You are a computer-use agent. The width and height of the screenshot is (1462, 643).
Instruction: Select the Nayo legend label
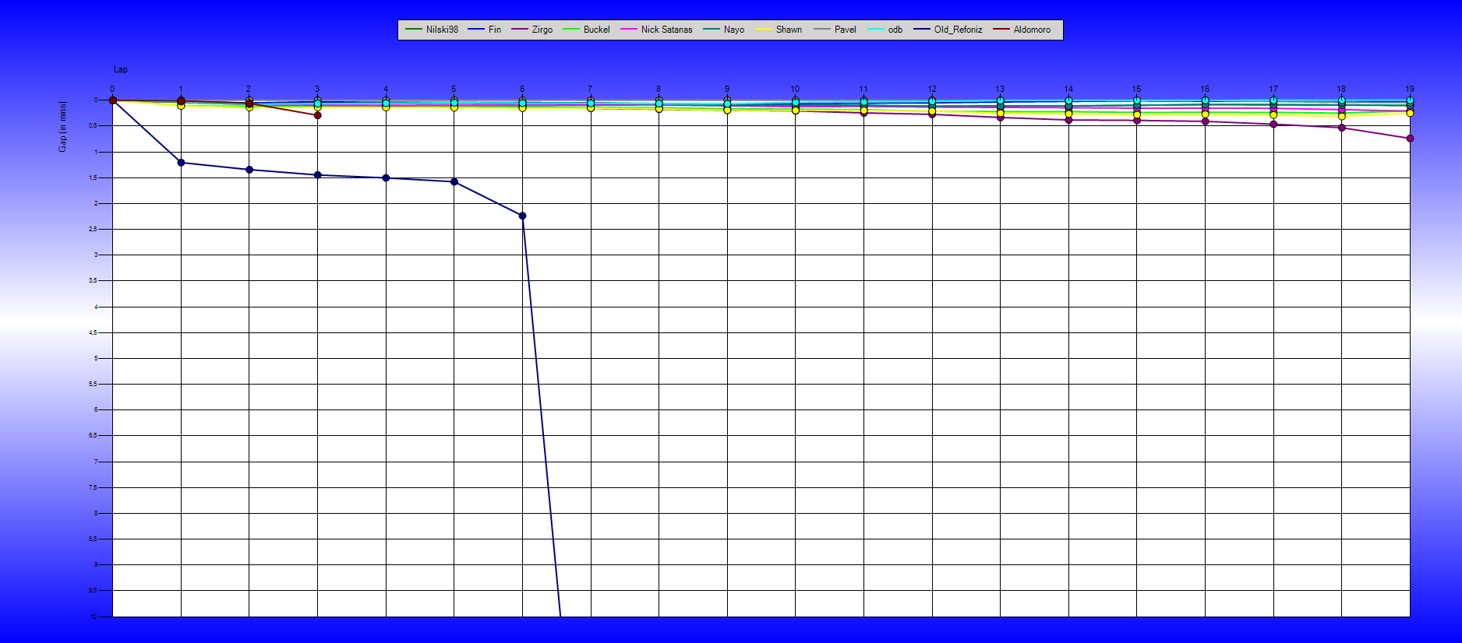pyautogui.click(x=734, y=30)
